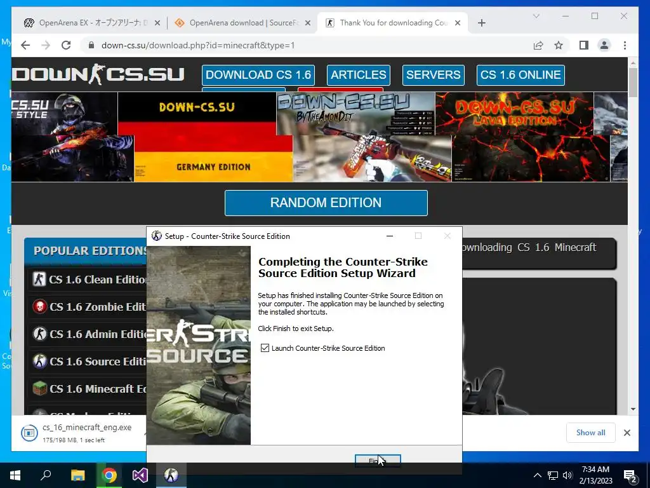Click Finish in the Setup wizard
This screenshot has width=650, height=488.
tap(378, 460)
